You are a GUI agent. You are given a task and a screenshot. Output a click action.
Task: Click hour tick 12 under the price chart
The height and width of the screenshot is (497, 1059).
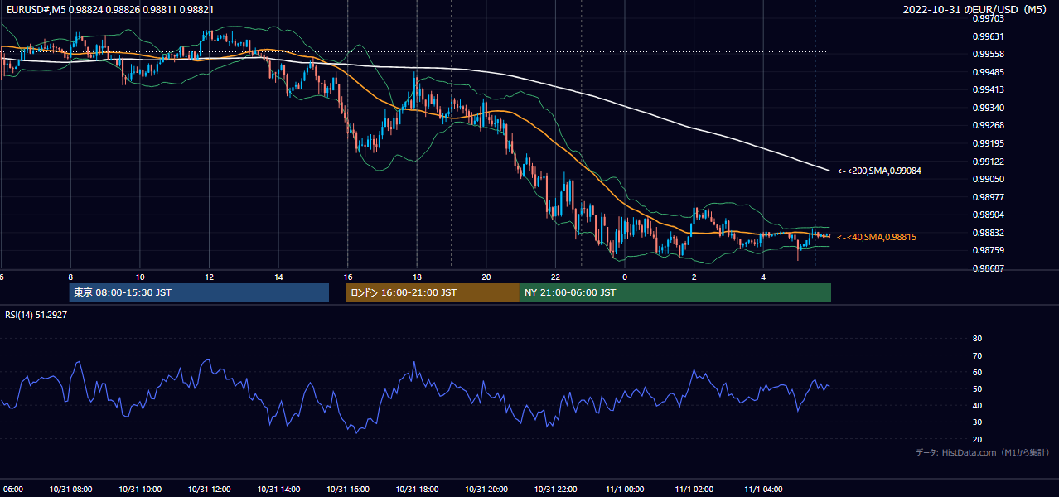[x=209, y=277]
